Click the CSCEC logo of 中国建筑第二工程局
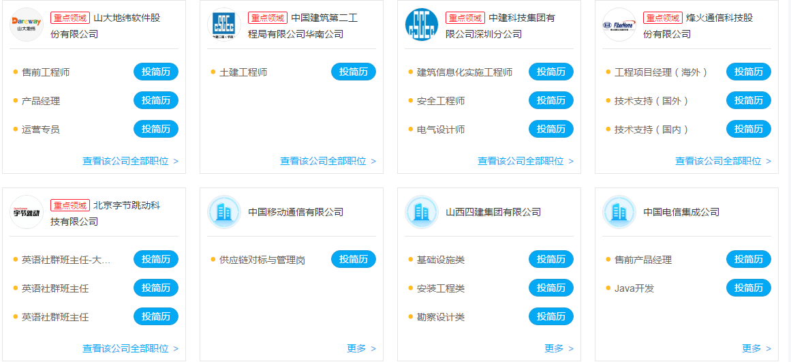The height and width of the screenshot is (362, 791). click(224, 25)
